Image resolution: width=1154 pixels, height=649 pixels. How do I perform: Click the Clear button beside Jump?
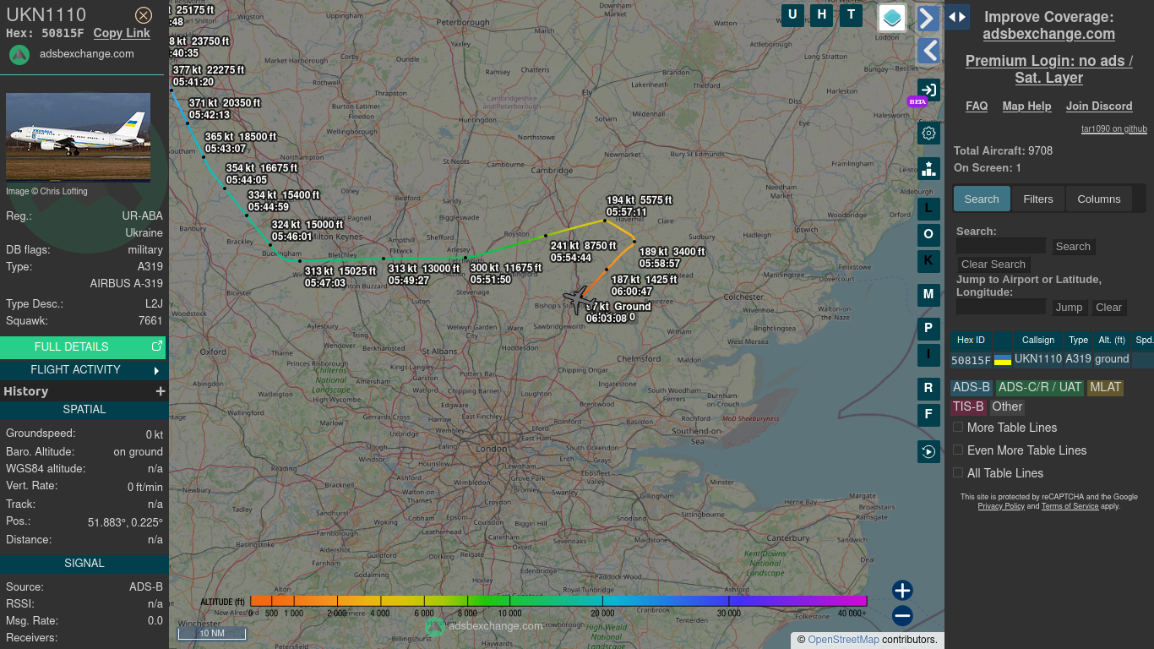(1108, 308)
